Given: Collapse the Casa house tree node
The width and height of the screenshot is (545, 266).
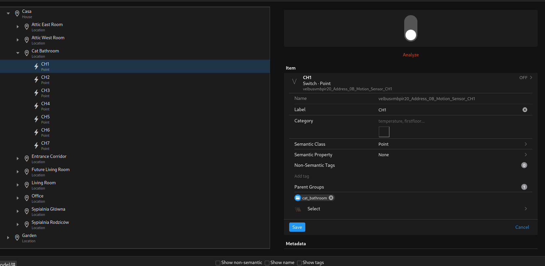Looking at the screenshot, I should coord(8,14).
